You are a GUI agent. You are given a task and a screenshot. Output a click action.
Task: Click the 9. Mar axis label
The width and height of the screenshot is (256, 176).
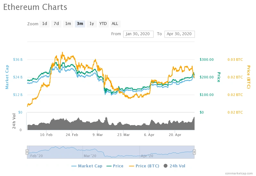tap(98, 135)
